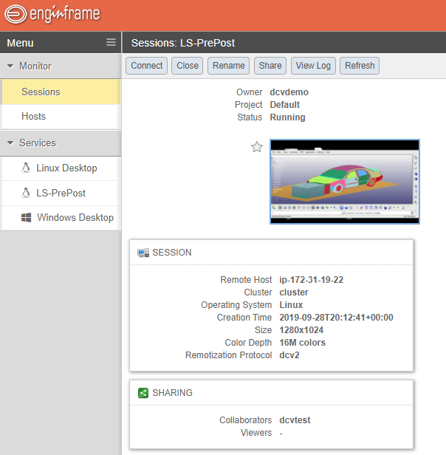Screen dimensions: 446x455
Task: Click the SHARING panel heading
Action: coord(172,393)
